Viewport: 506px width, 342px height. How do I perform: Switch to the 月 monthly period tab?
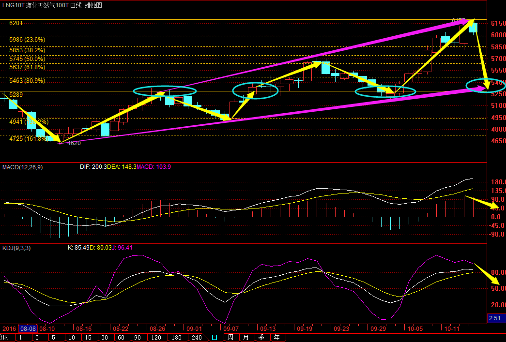pyautogui.click(x=246, y=337)
